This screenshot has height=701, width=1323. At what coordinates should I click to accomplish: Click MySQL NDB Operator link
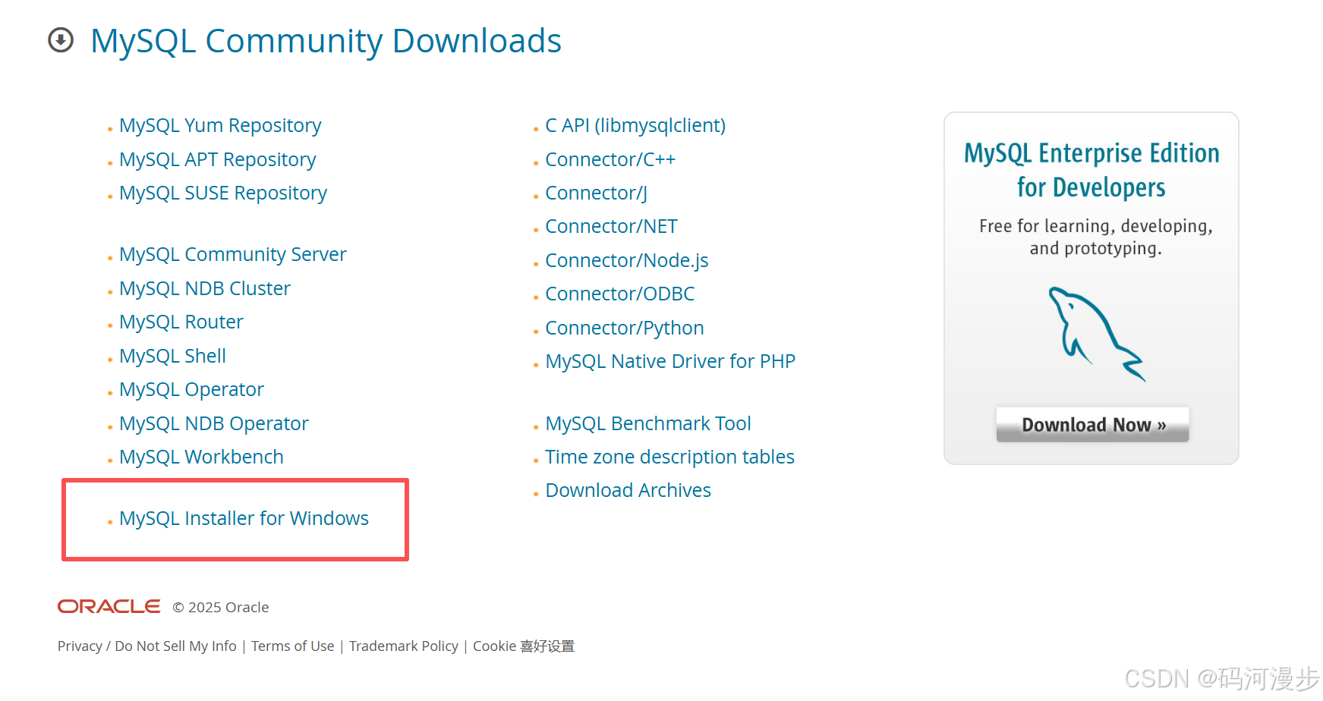[x=214, y=423]
